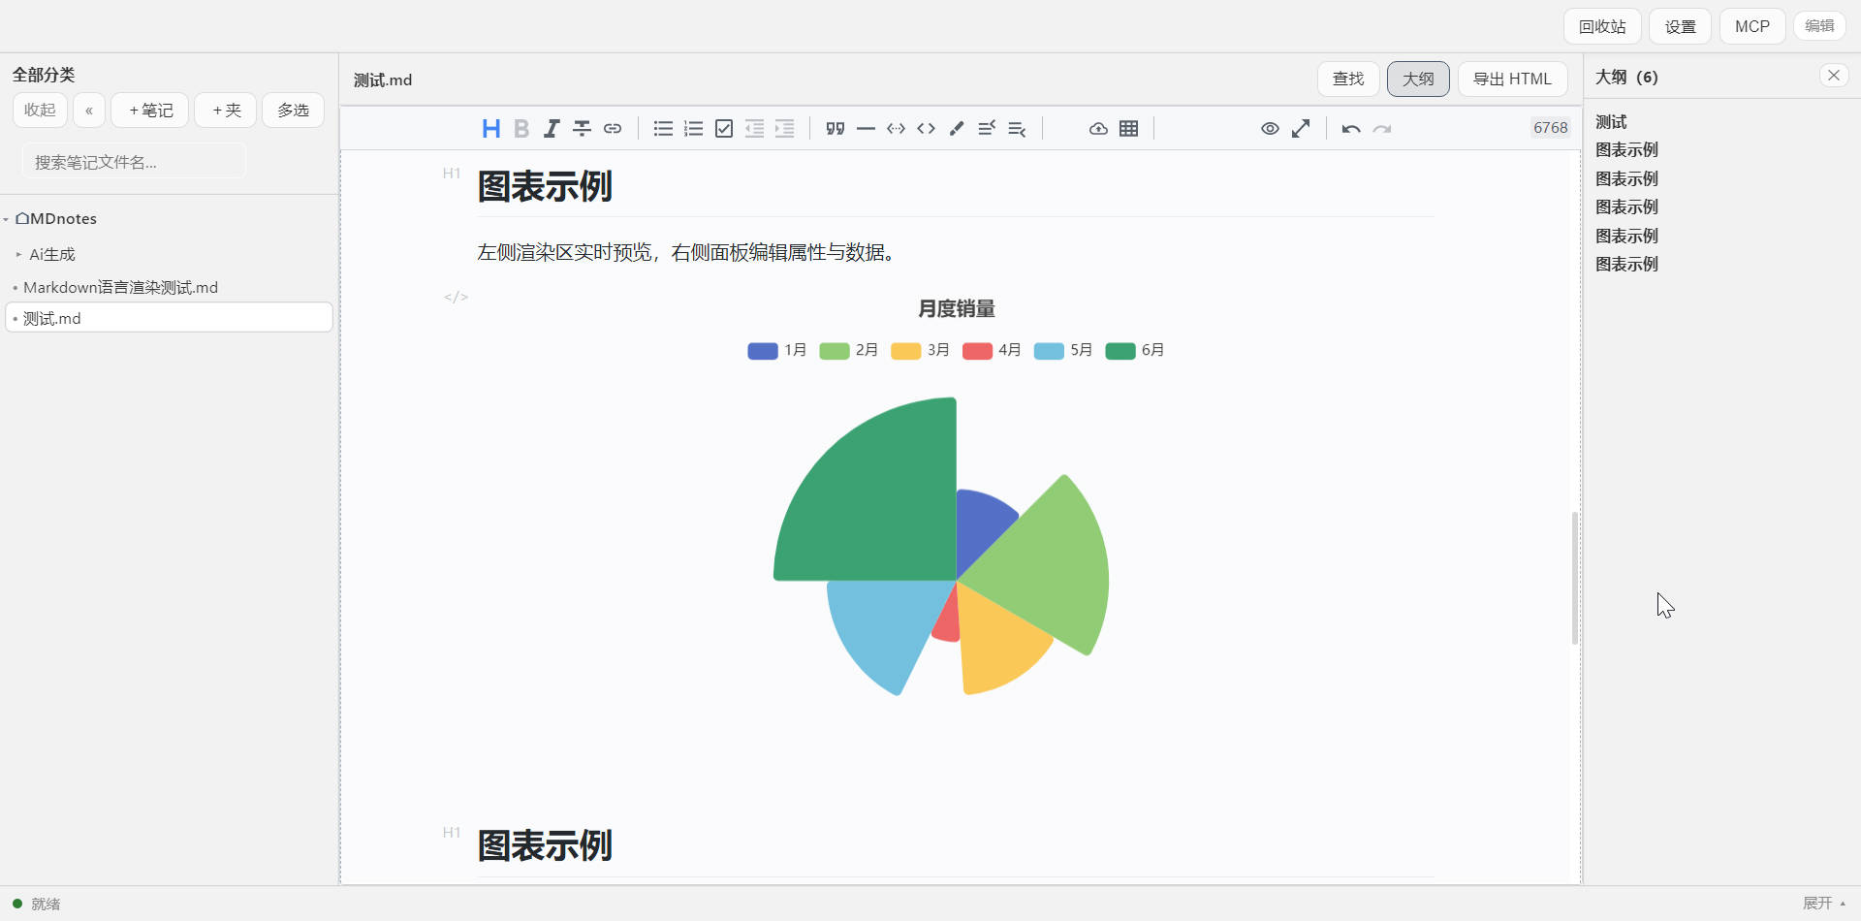The height and width of the screenshot is (921, 1861).
Task: Export note with 导出 HTML
Action: click(1512, 79)
